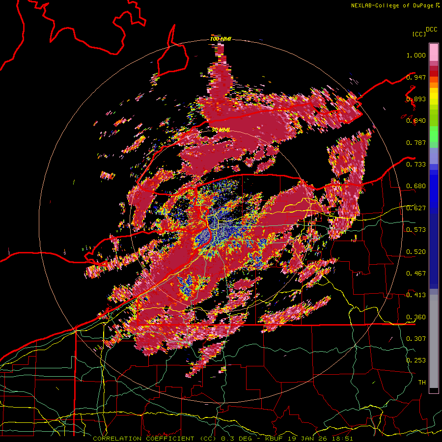Click the 0.787 scale value
The image size is (442, 442).
point(416,142)
